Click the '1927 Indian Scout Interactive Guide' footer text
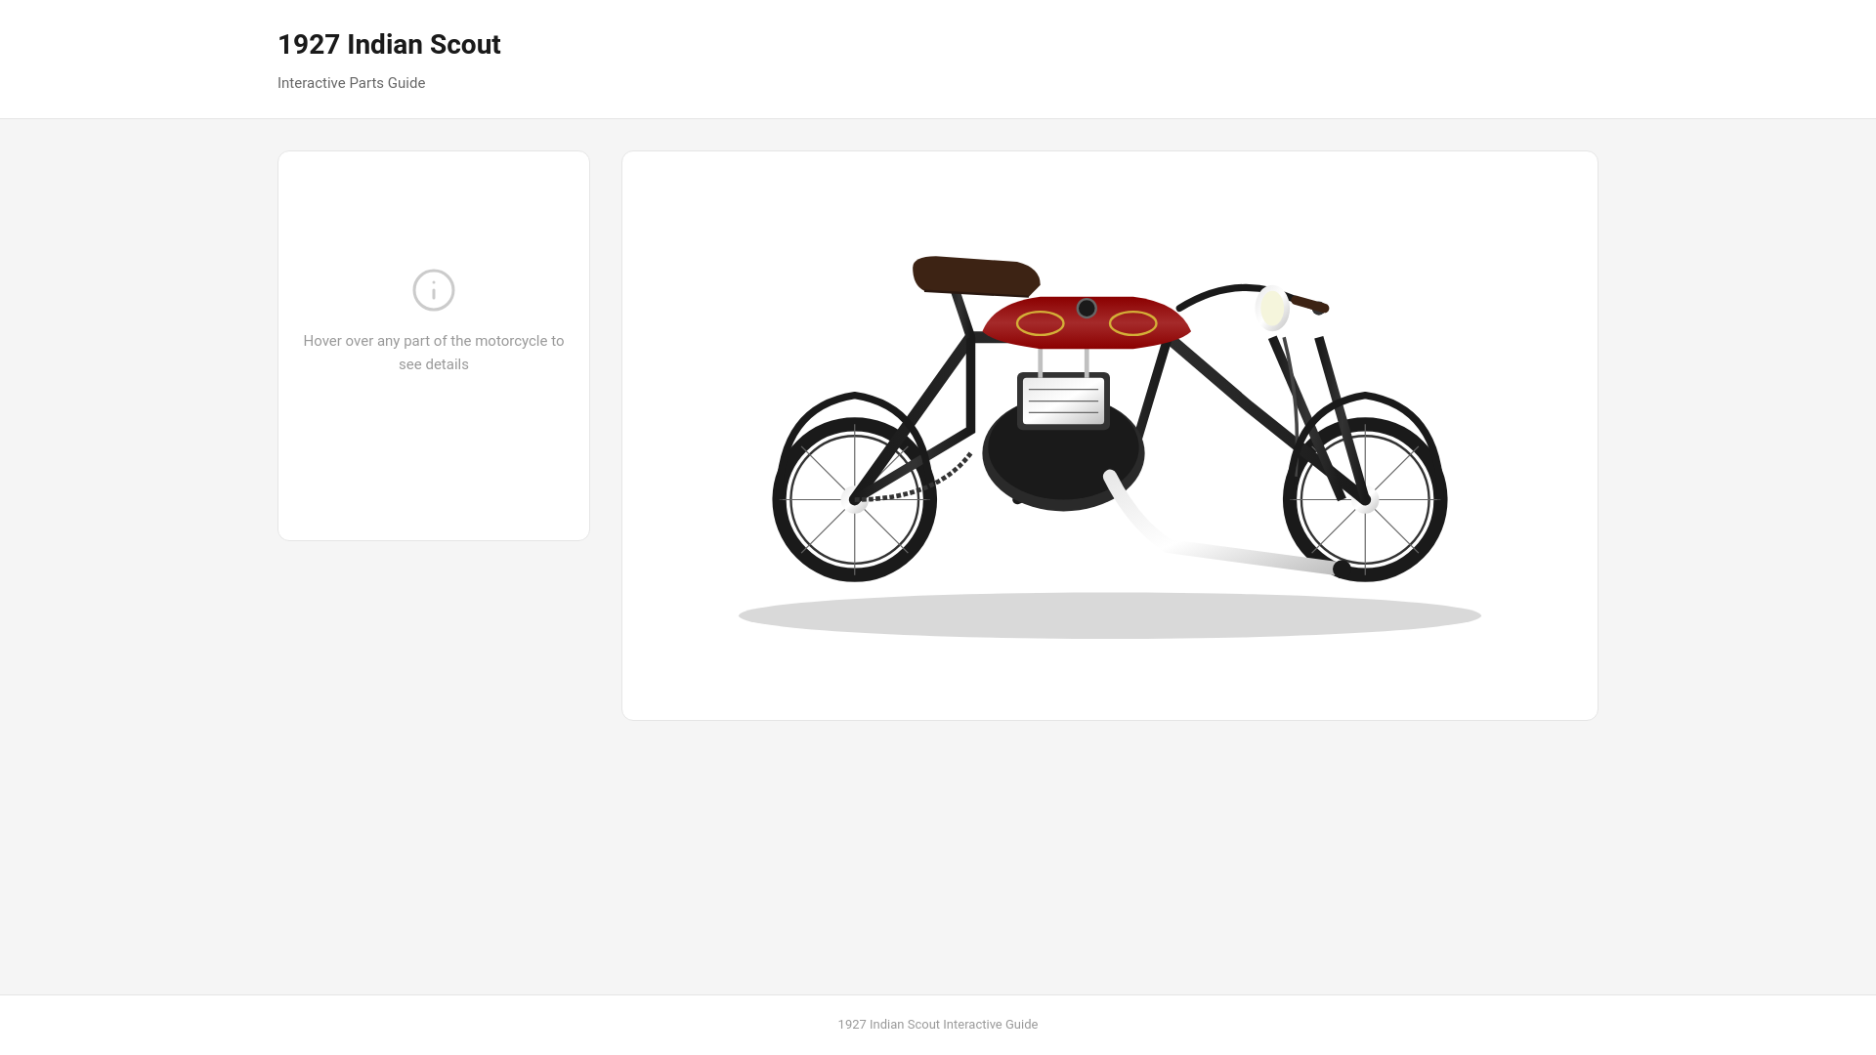This screenshot has height=1055, width=1876. (x=938, y=1024)
